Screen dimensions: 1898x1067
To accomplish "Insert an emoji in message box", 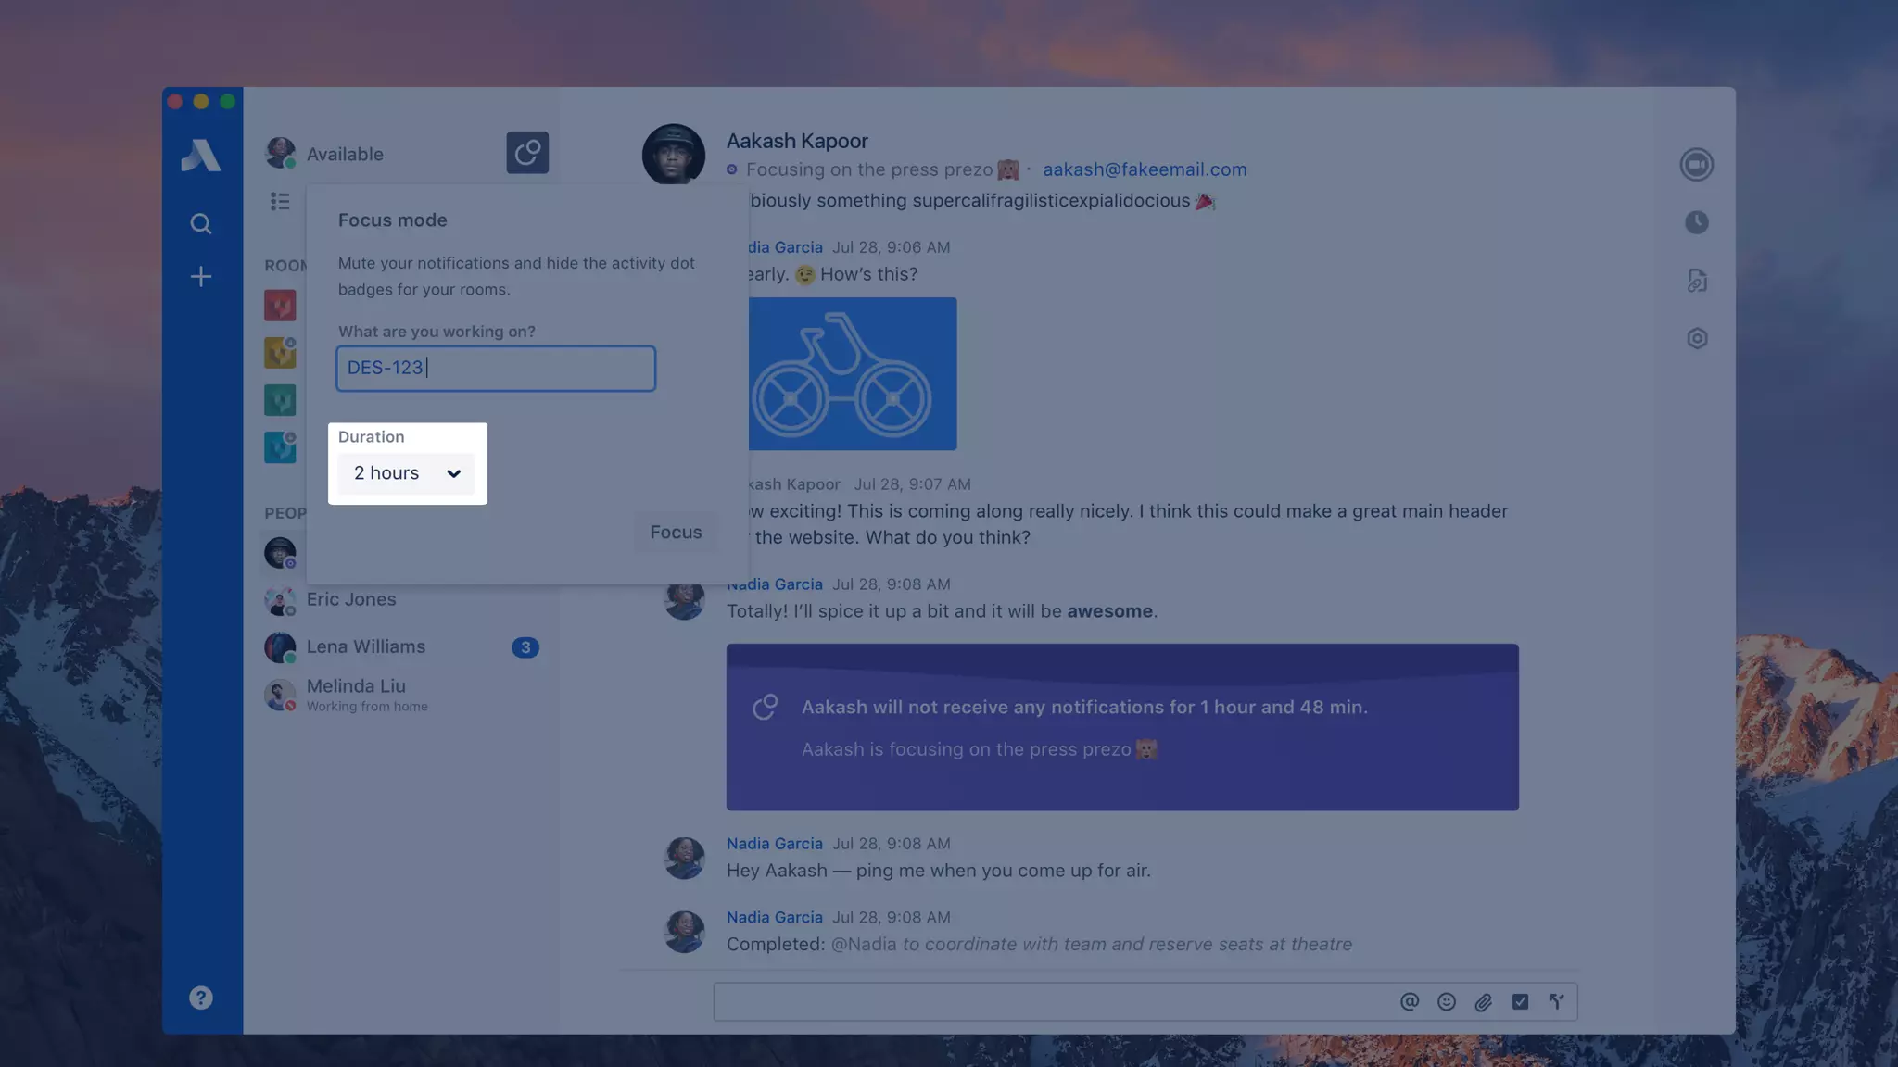I will (1446, 1001).
